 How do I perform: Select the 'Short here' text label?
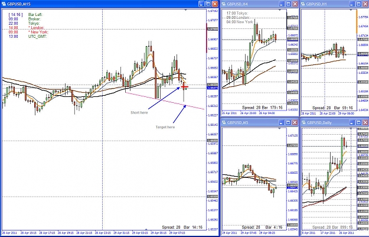click(139, 113)
